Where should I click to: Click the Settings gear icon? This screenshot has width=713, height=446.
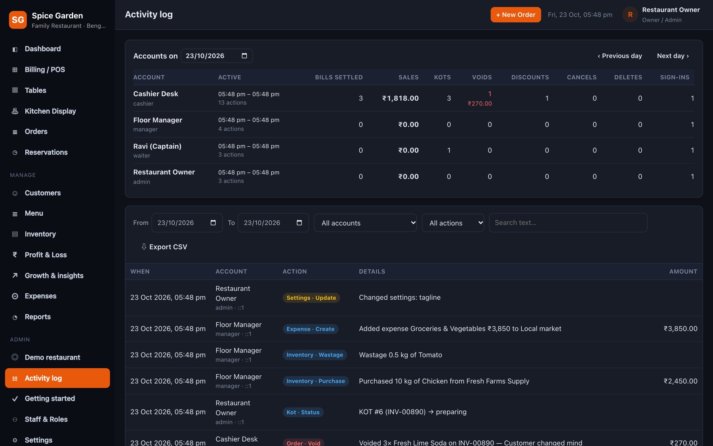point(15,440)
